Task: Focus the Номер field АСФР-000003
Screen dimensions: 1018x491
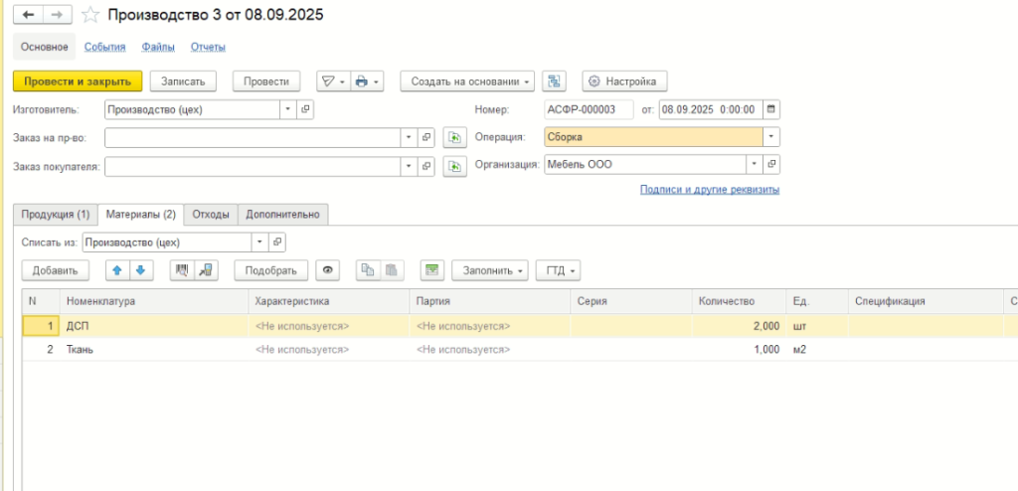Action: (589, 109)
